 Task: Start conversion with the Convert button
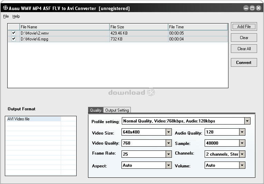pyautogui.click(x=244, y=63)
